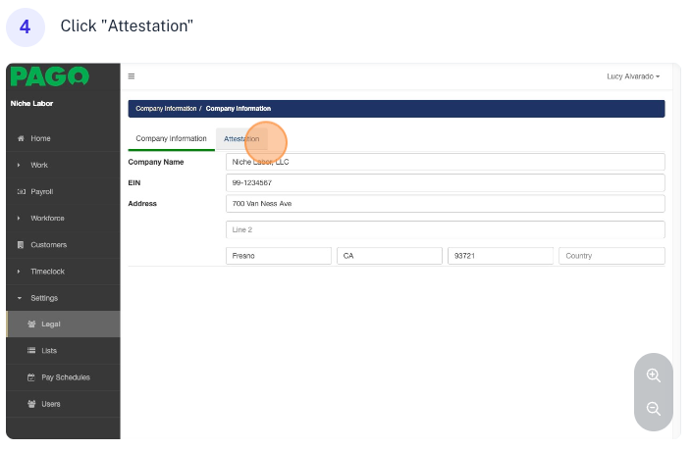The width and height of the screenshot is (691, 450).
Task: Open Users under Settings
Action: click(x=50, y=403)
